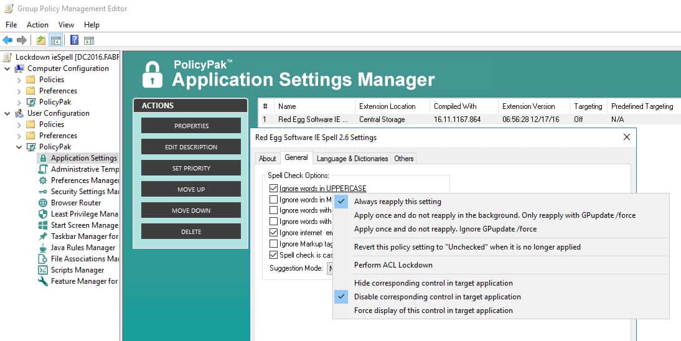Toggle the Show/Hide console tree icon
This screenshot has width=681, height=341.
[55, 40]
